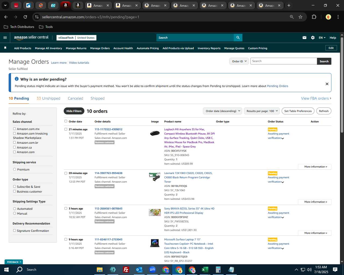The width and height of the screenshot is (344, 275).
Task: Click View FBA orders link
Action: (316, 98)
